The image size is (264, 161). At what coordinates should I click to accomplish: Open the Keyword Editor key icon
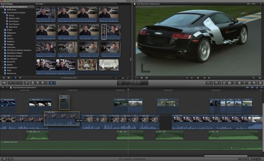[x=26, y=83]
